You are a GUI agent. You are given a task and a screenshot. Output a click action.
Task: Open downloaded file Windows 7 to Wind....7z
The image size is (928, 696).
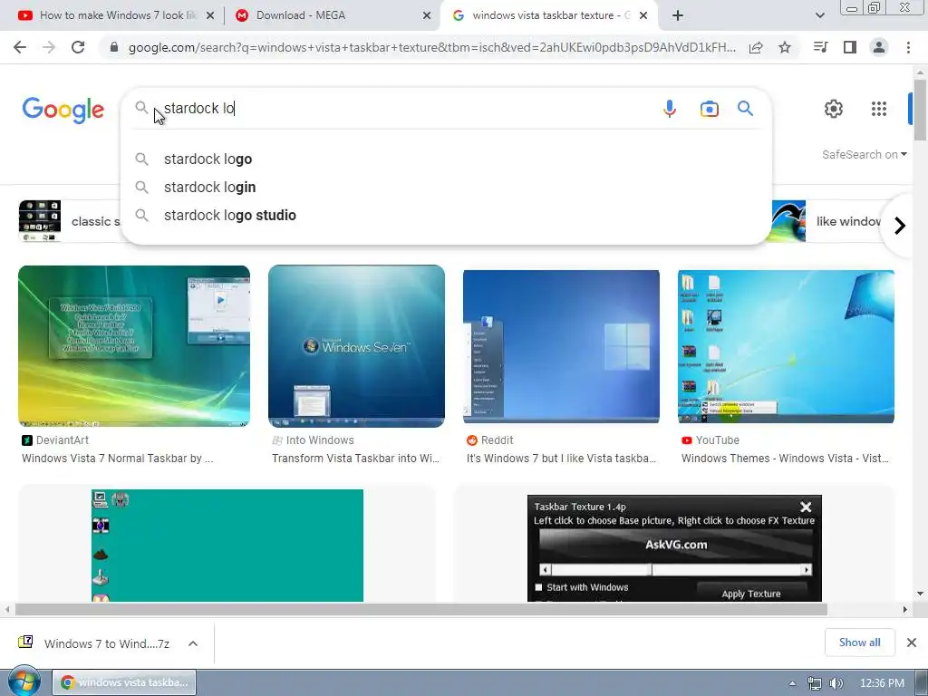click(94, 643)
